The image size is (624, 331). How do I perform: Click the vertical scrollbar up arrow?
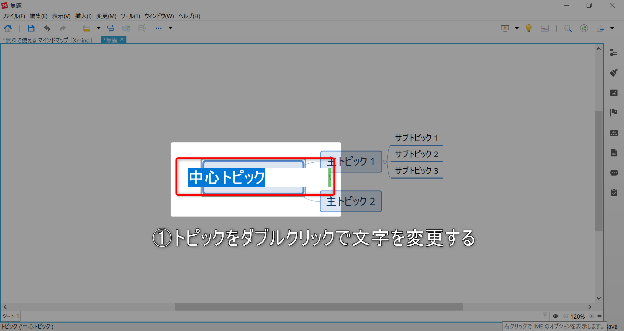tap(599, 49)
